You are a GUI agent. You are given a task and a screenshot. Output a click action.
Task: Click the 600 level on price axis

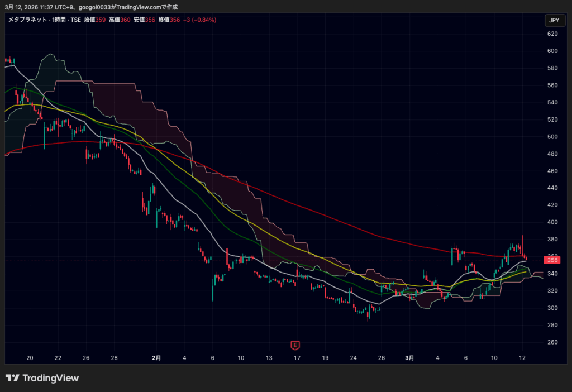(552, 51)
